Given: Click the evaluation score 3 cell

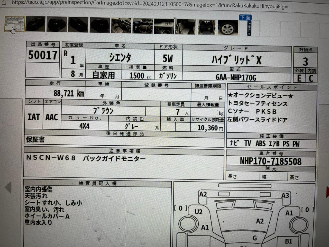Looking at the screenshot, I should (305, 61).
